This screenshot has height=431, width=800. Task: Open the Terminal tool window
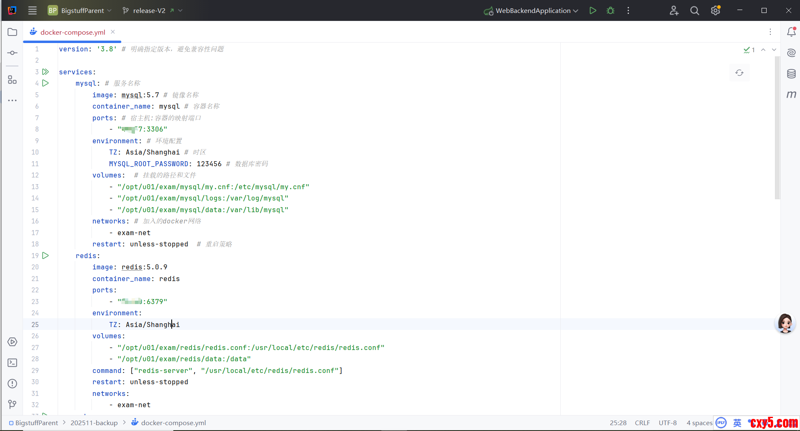(13, 363)
